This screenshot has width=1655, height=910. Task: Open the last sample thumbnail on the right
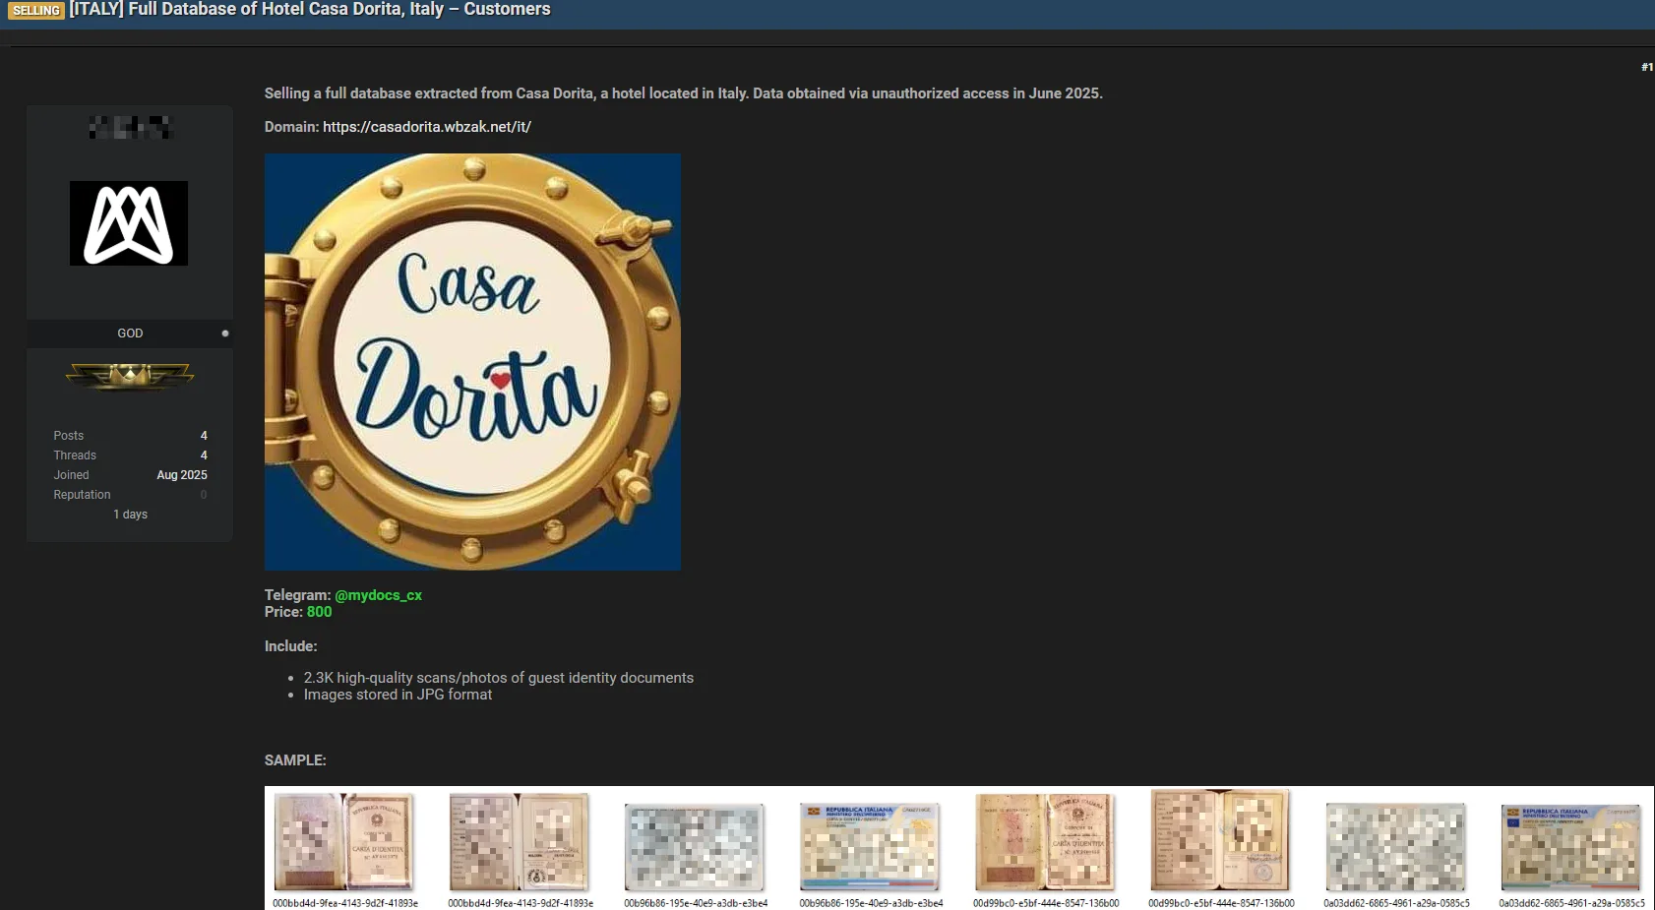(1570, 846)
